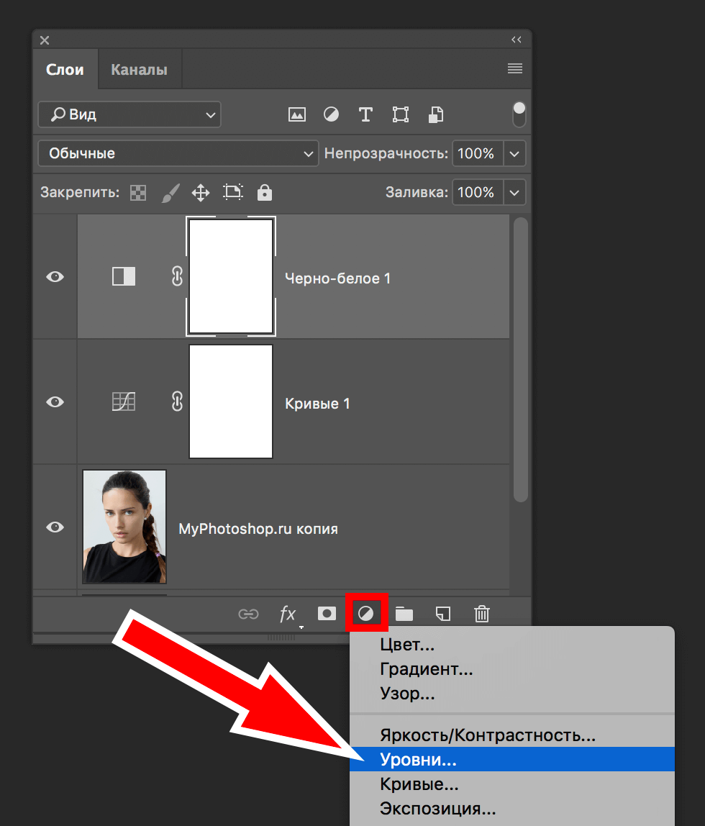Filter layers by pixel layer icon

click(x=296, y=114)
